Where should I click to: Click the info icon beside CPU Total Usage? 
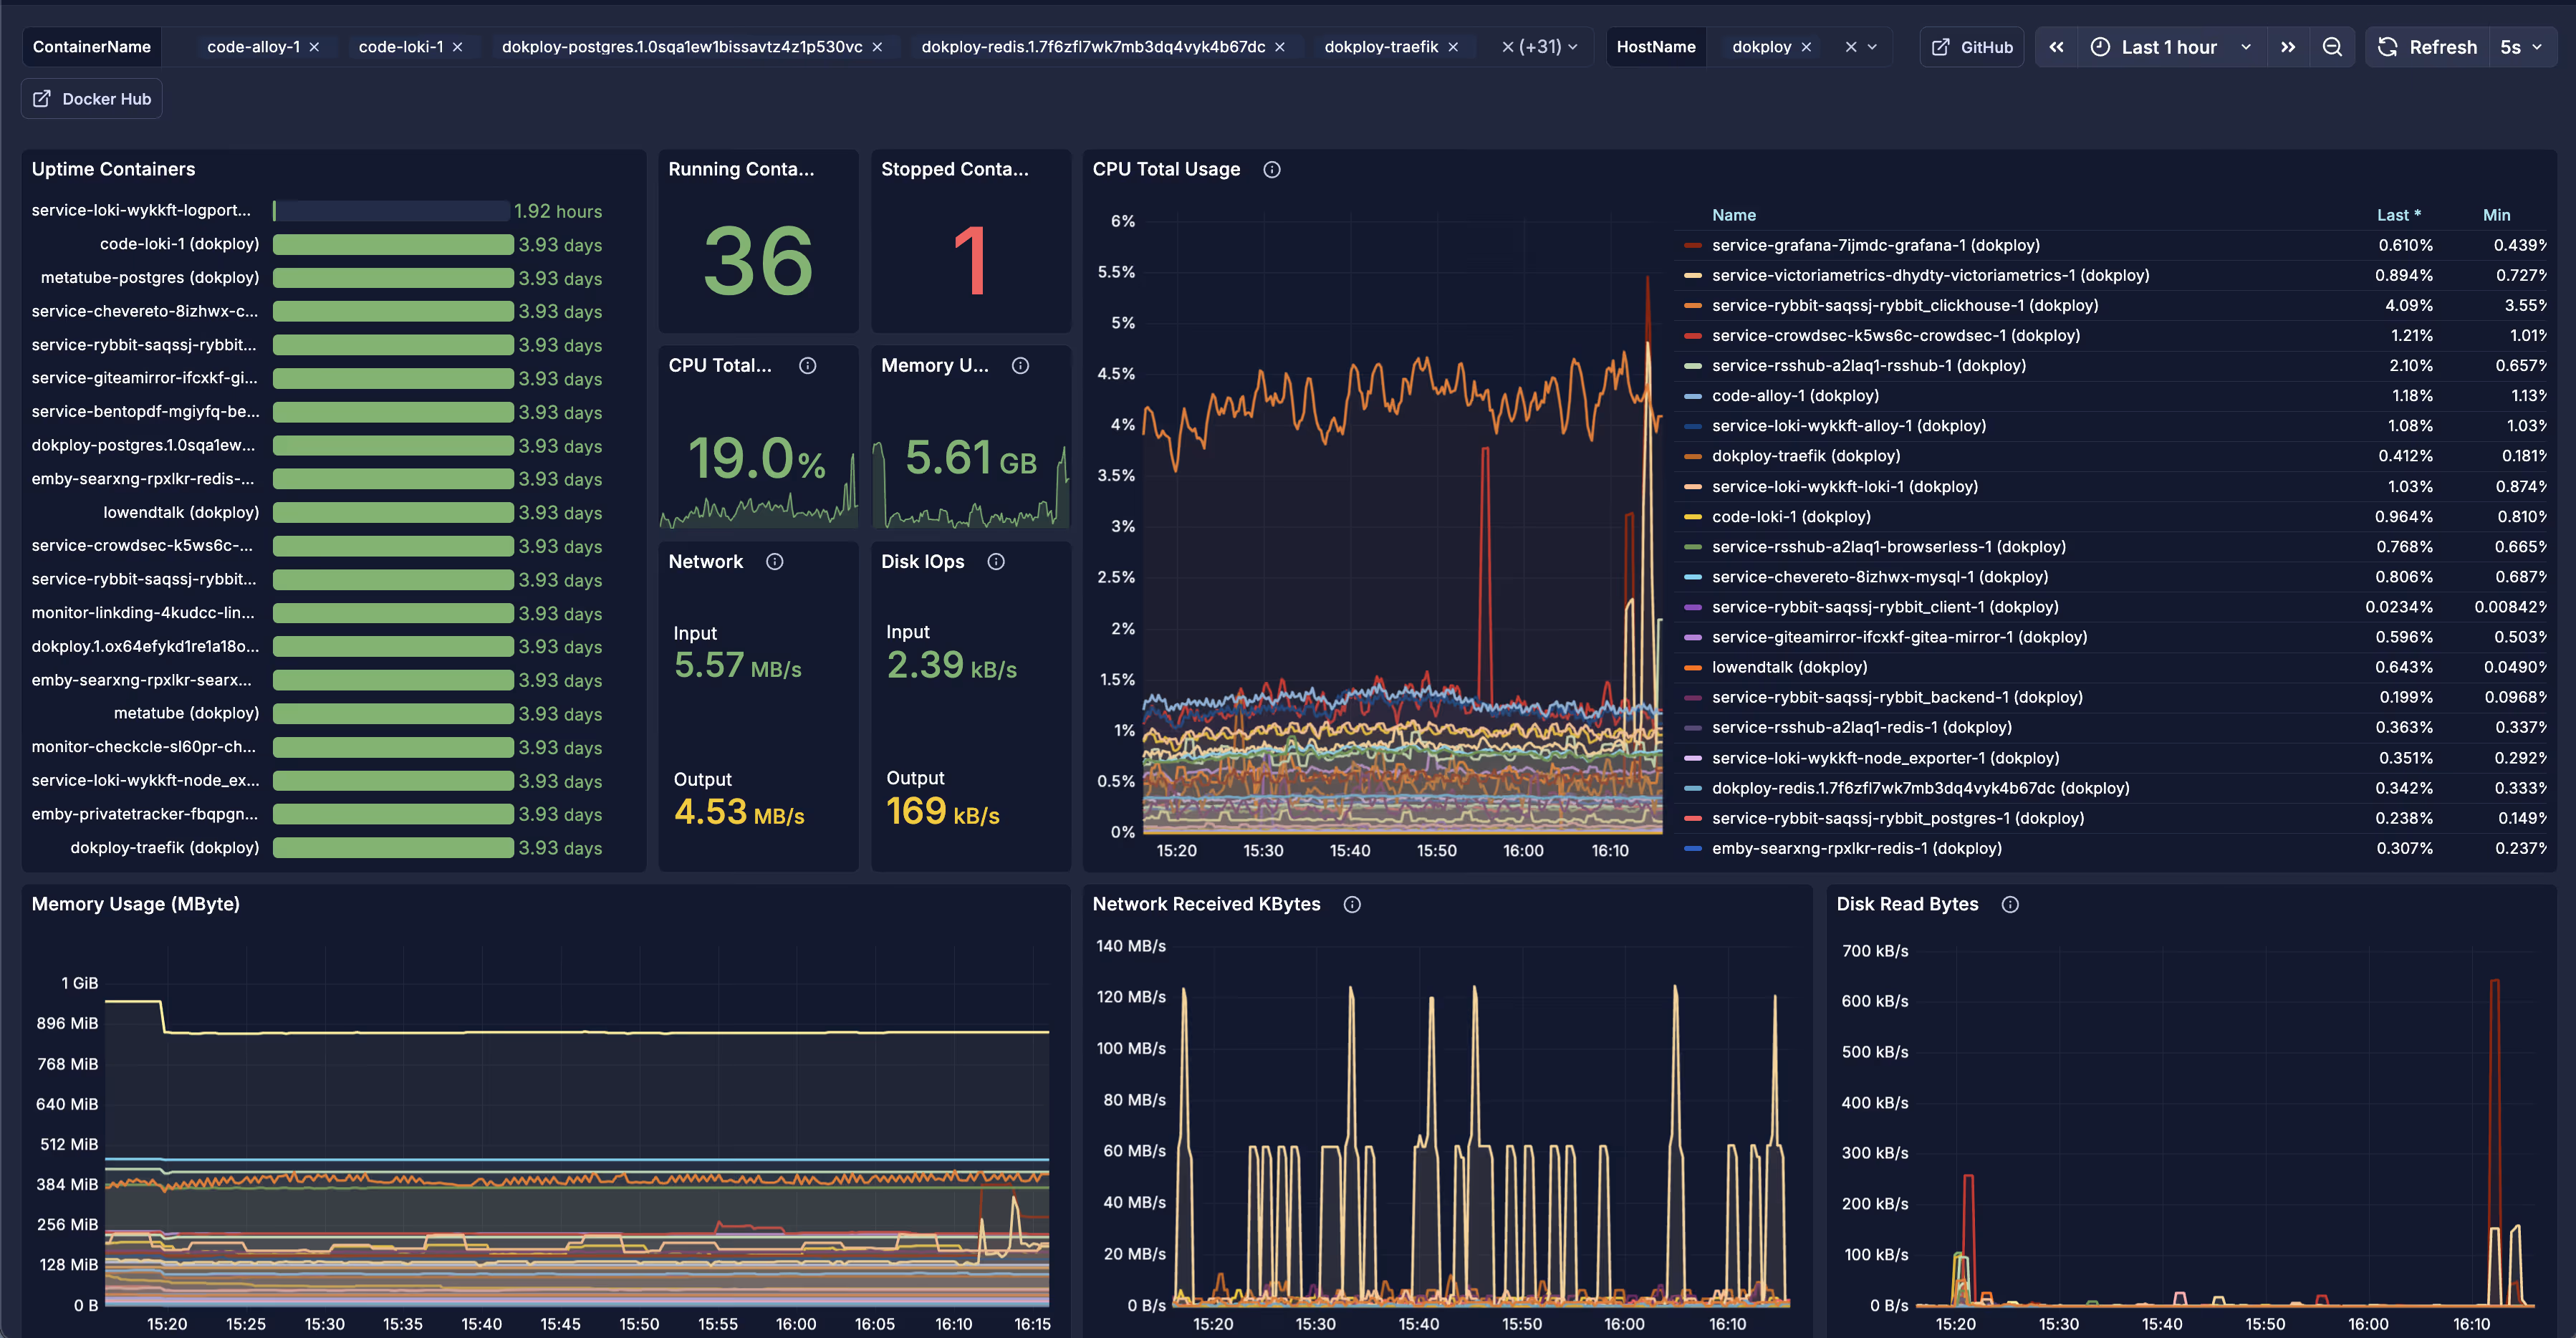(x=1272, y=170)
